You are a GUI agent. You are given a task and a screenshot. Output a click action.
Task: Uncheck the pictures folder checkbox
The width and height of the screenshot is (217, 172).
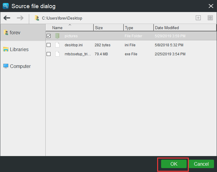pos(49,36)
